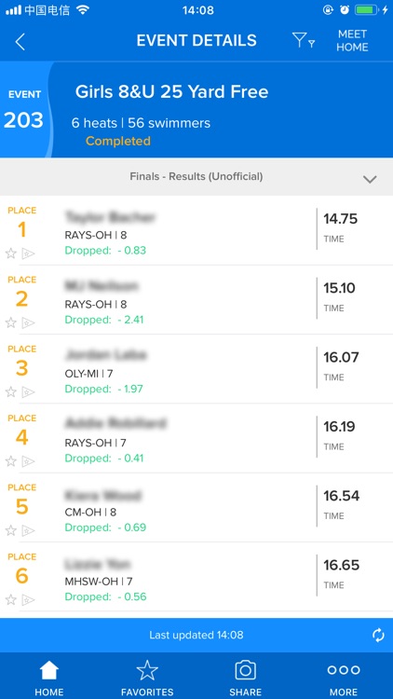Tap the back arrow in header

[x=20, y=41]
